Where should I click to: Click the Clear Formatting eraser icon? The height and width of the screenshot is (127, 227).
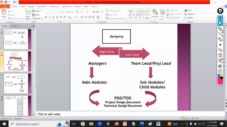[x=77, y=12]
